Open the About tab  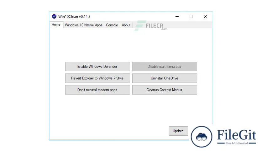(126, 25)
